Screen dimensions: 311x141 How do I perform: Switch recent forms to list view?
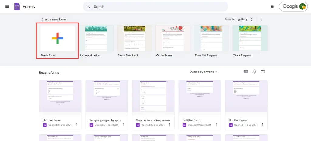246,72
